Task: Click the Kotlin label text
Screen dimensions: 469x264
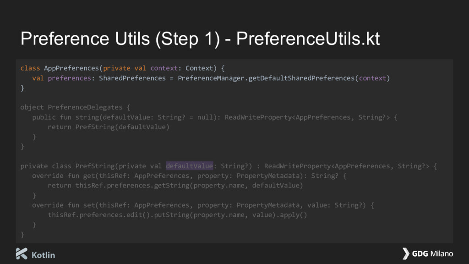Action: [x=44, y=255]
